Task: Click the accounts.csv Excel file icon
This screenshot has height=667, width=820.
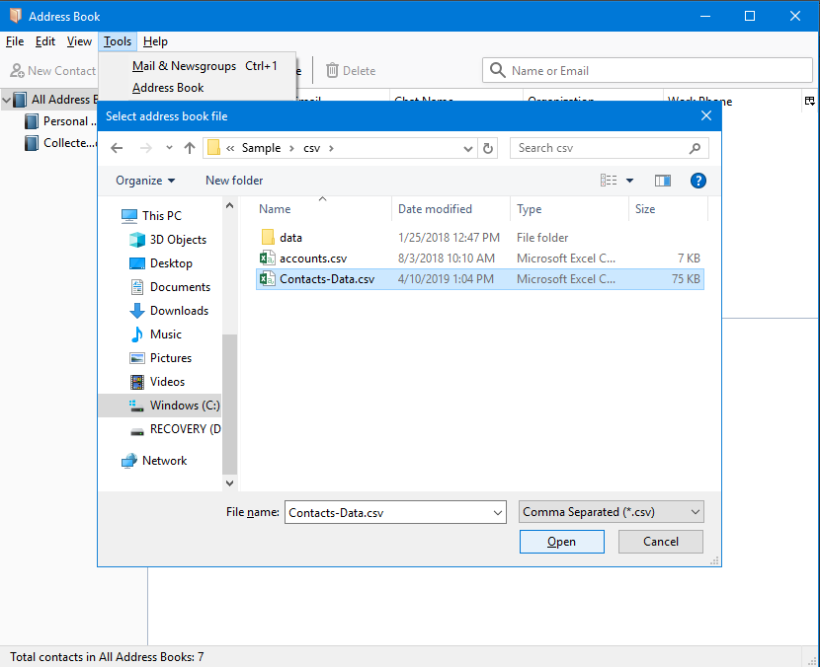Action: (268, 259)
